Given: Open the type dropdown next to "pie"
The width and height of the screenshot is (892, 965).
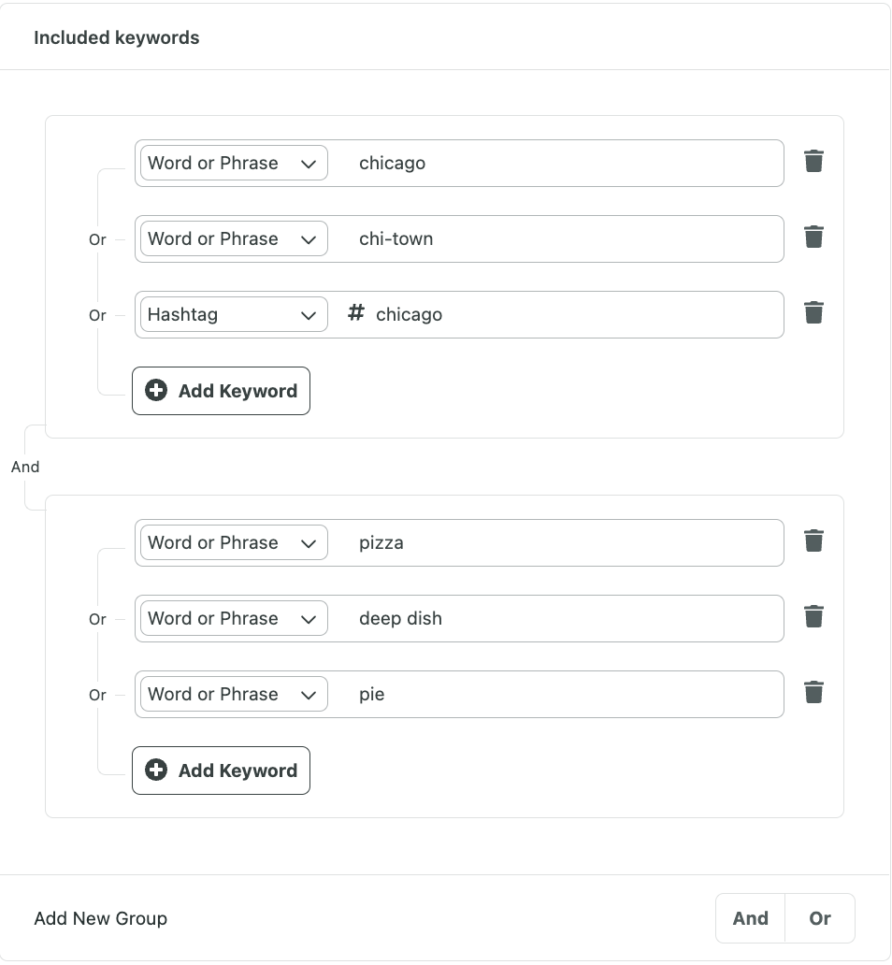Looking at the screenshot, I should click(x=232, y=694).
